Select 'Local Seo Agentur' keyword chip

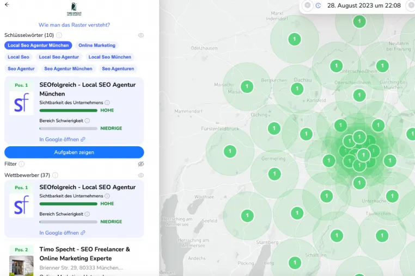(59, 57)
